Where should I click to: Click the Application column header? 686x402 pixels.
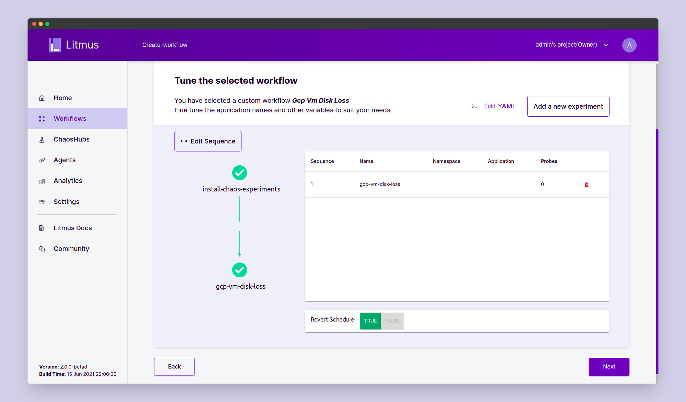tap(501, 161)
